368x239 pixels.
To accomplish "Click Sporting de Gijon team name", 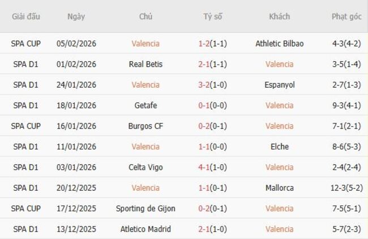I will (146, 208).
